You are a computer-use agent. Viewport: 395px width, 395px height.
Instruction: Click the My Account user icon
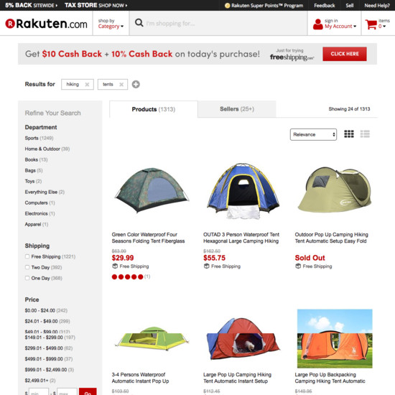pyautogui.click(x=317, y=24)
